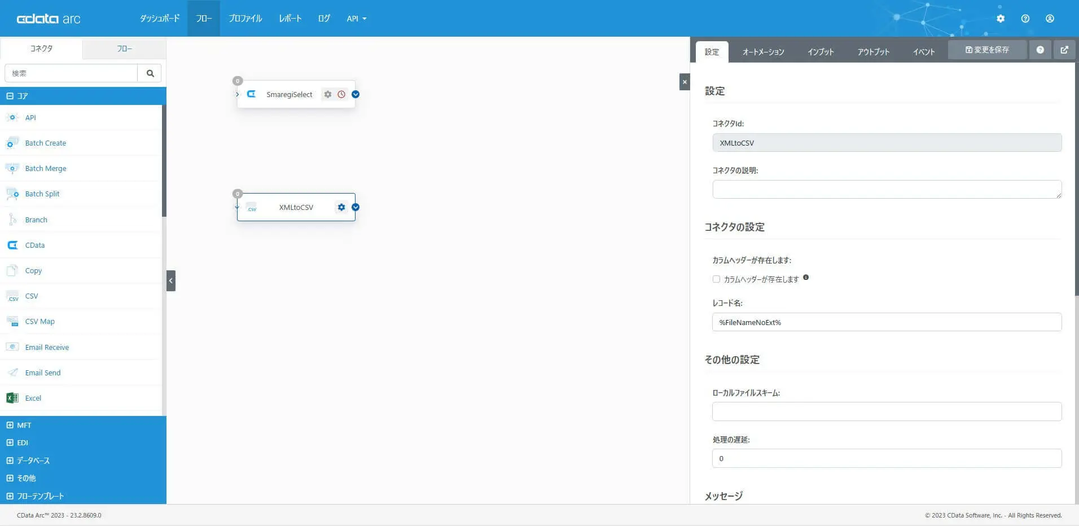Open the API dropdown in the navigation bar
The width and height of the screenshot is (1079, 526).
[356, 18]
